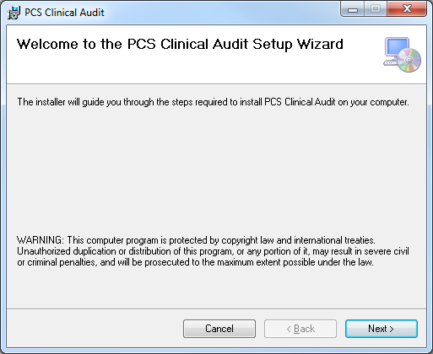Close the setup wizard with the red X
The image size is (433, 354).
pos(407,9)
